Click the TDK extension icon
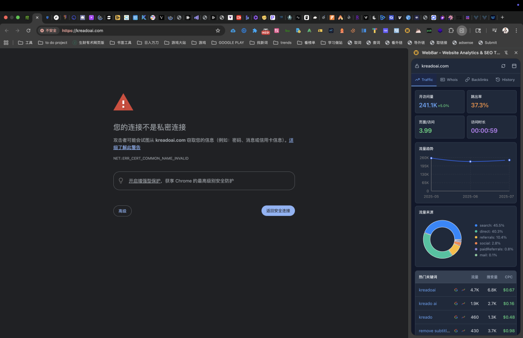 pos(385,31)
